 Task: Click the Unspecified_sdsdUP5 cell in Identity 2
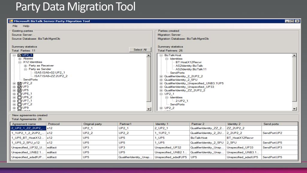tap(243, 157)
